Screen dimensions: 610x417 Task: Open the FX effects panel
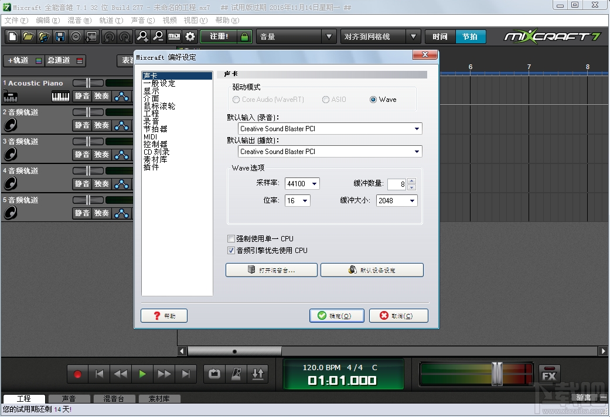[549, 373]
